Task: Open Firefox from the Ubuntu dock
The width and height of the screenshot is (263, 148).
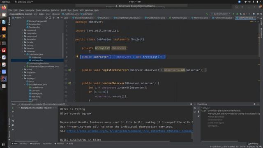Action: pos(4,7)
